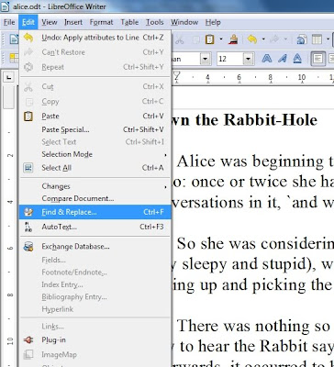This screenshot has height=367, width=334.
Task: Open the Insert menu
Action: 73,22
